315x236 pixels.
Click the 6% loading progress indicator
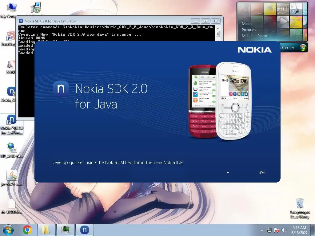(262, 172)
